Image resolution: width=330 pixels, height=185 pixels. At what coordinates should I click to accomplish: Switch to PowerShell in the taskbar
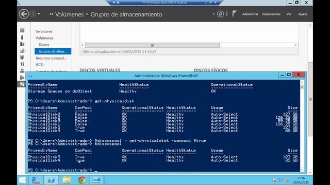point(51,180)
